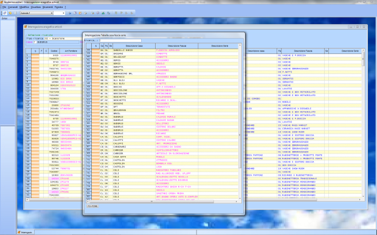Open the Visualizza menu
The height and width of the screenshot is (235, 377).
[36, 7]
